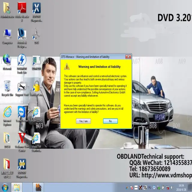The height and width of the screenshot is (192, 192).
Task: Select the DTS Monaco taskbar button
Action: click(38, 187)
